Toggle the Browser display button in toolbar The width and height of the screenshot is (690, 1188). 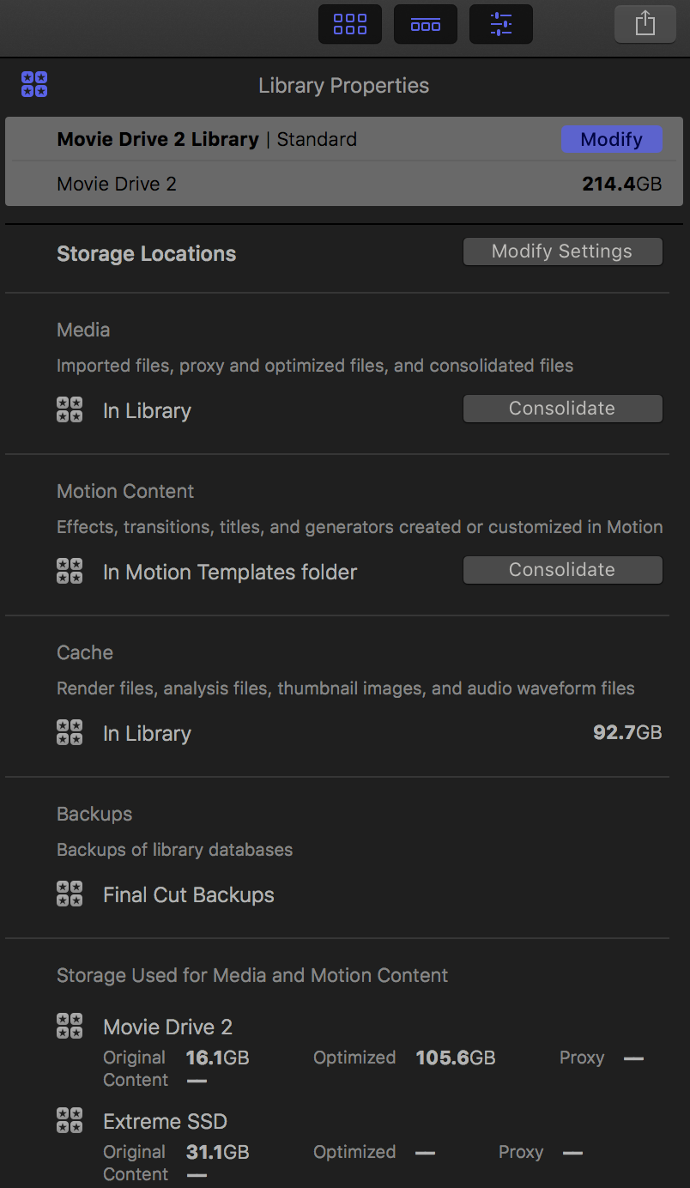coord(350,24)
